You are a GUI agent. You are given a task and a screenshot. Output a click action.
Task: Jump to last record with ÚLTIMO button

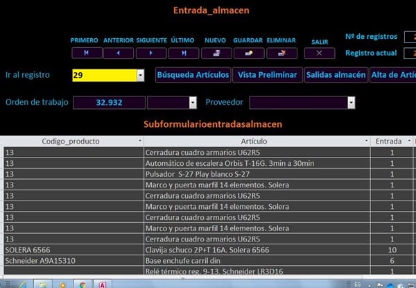click(x=184, y=53)
